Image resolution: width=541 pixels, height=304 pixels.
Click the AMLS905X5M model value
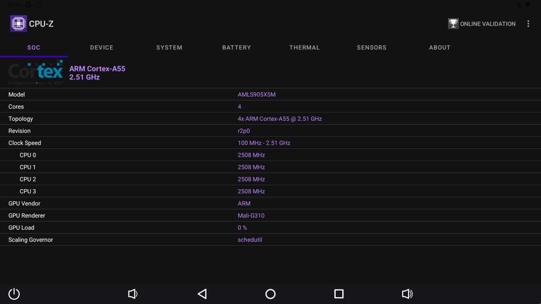click(257, 95)
